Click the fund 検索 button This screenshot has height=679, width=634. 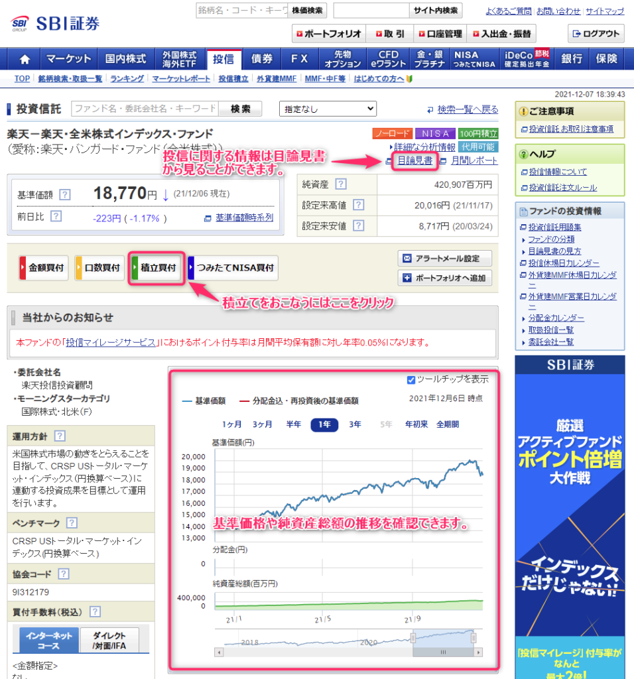(240, 109)
